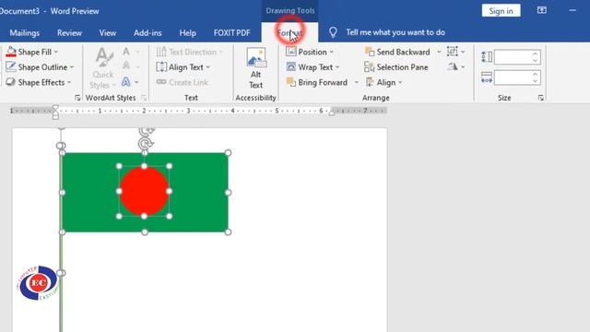Switch to the Mailings tab

(x=25, y=33)
